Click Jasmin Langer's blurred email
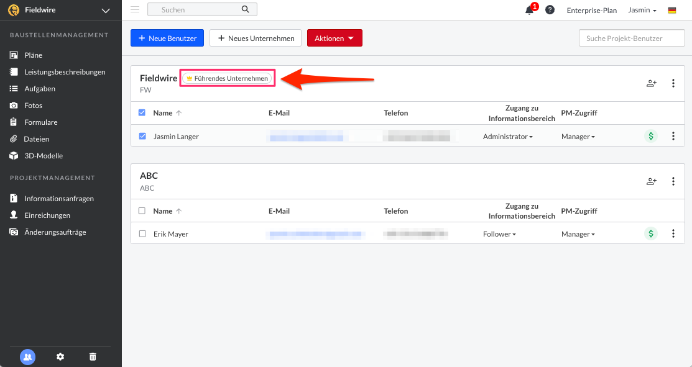The width and height of the screenshot is (692, 367). (x=307, y=137)
